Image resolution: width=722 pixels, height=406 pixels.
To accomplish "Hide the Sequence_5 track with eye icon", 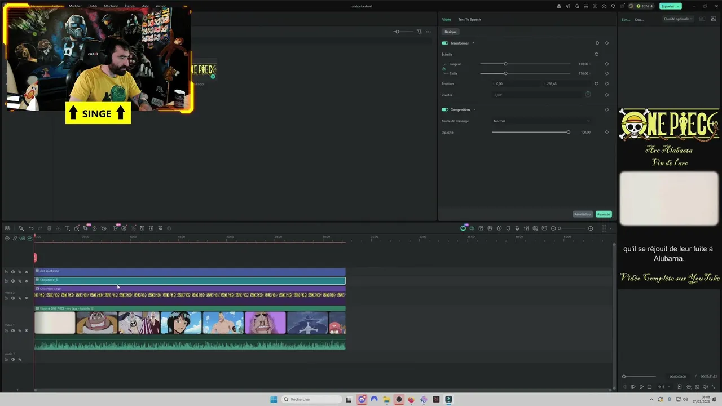I will (x=26, y=281).
